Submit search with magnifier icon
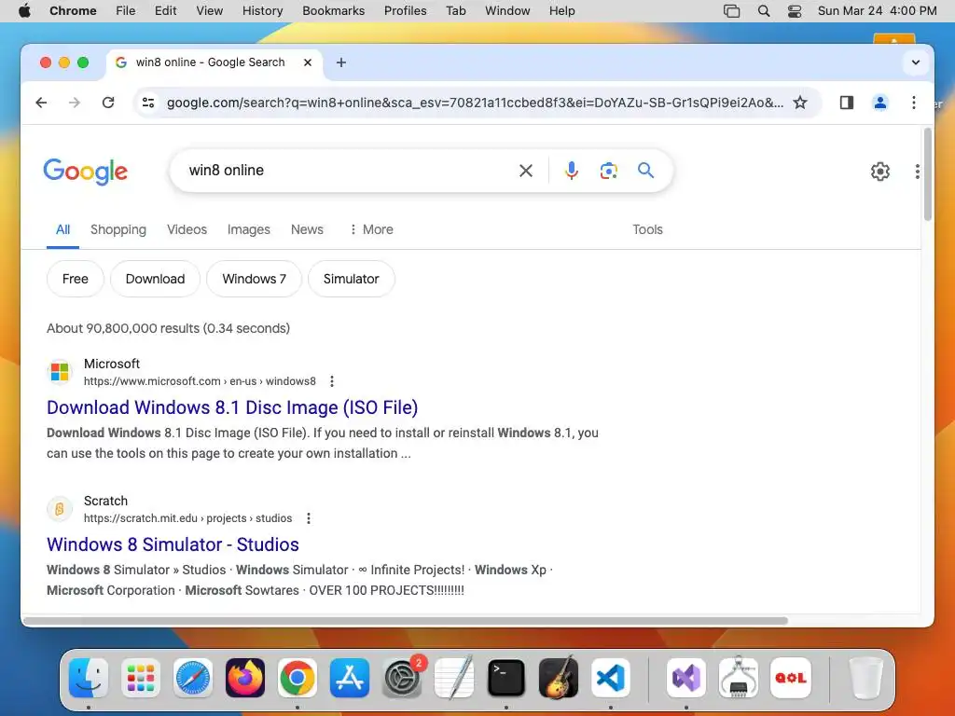This screenshot has height=716, width=955. pyautogui.click(x=645, y=171)
